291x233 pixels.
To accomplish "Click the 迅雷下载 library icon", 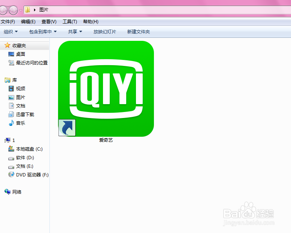I will 11,114.
